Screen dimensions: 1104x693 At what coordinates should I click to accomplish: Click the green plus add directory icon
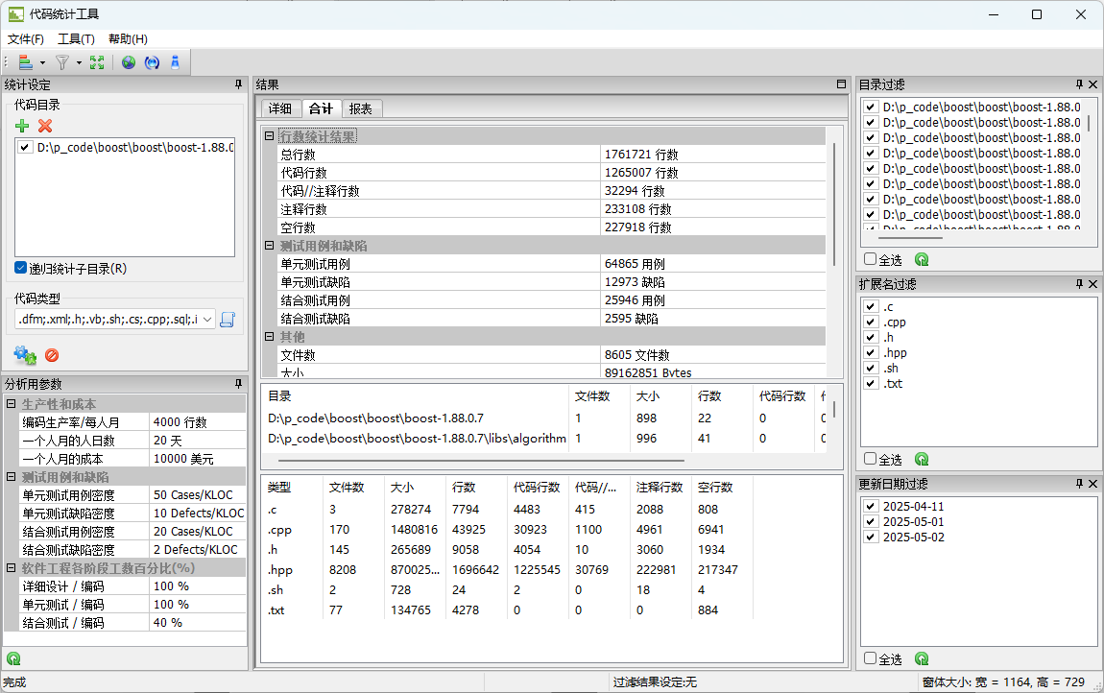click(x=22, y=126)
